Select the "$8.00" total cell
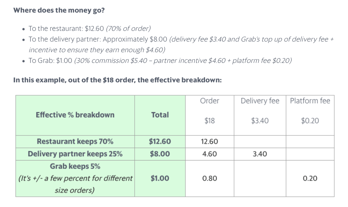 click(x=160, y=154)
